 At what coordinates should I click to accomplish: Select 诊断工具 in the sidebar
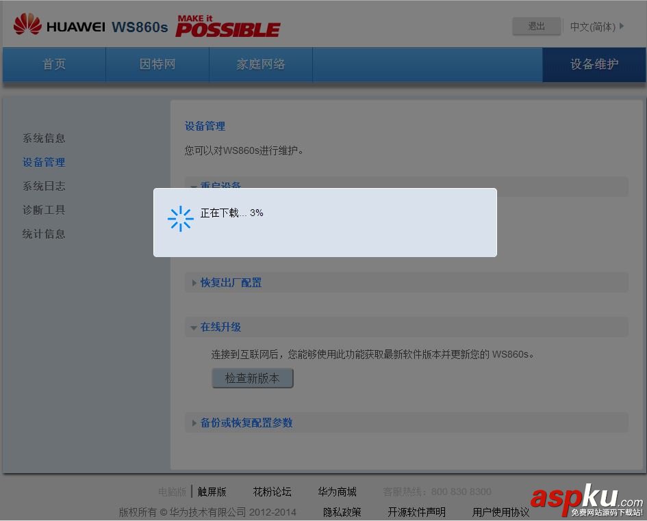coord(44,209)
